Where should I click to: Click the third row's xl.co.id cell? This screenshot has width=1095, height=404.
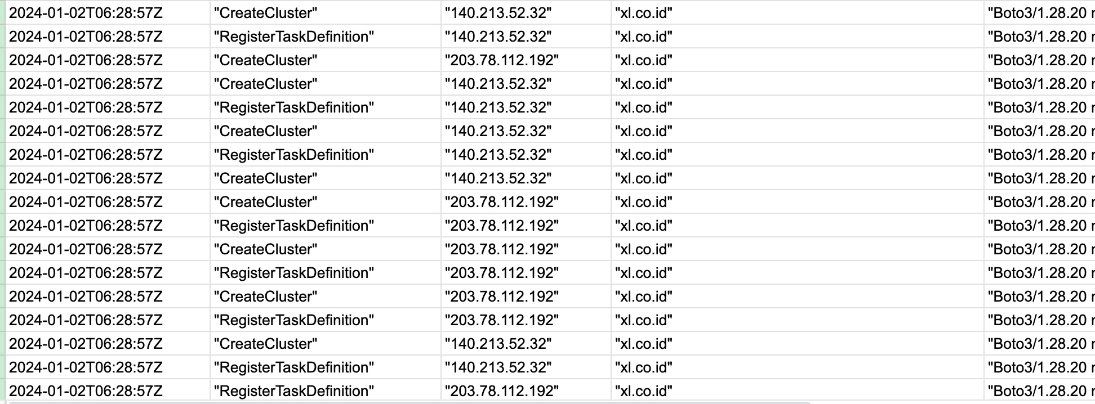643,60
